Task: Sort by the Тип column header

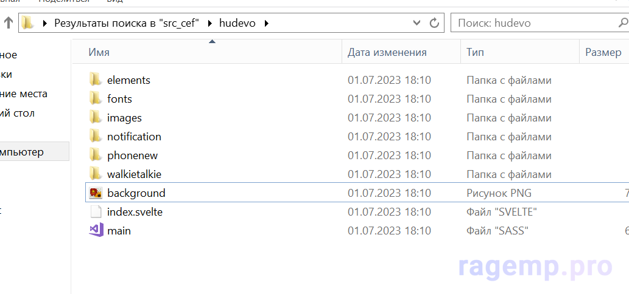Action: click(x=475, y=52)
